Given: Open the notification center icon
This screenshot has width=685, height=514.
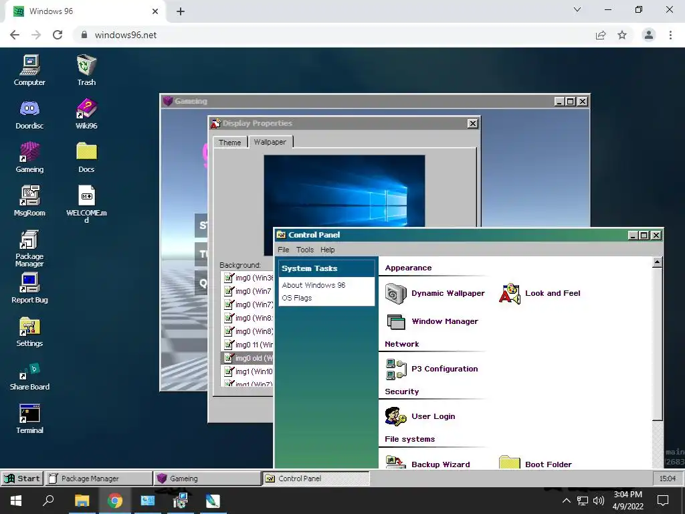Looking at the screenshot, I should coord(663,501).
